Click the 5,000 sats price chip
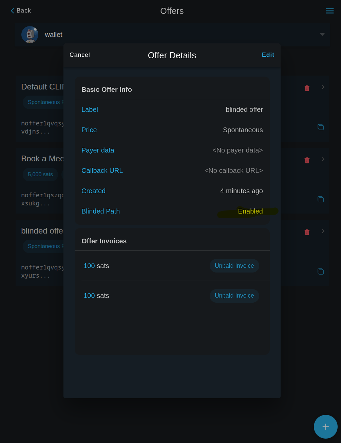Viewport: 341px width, 443px height. click(40, 175)
